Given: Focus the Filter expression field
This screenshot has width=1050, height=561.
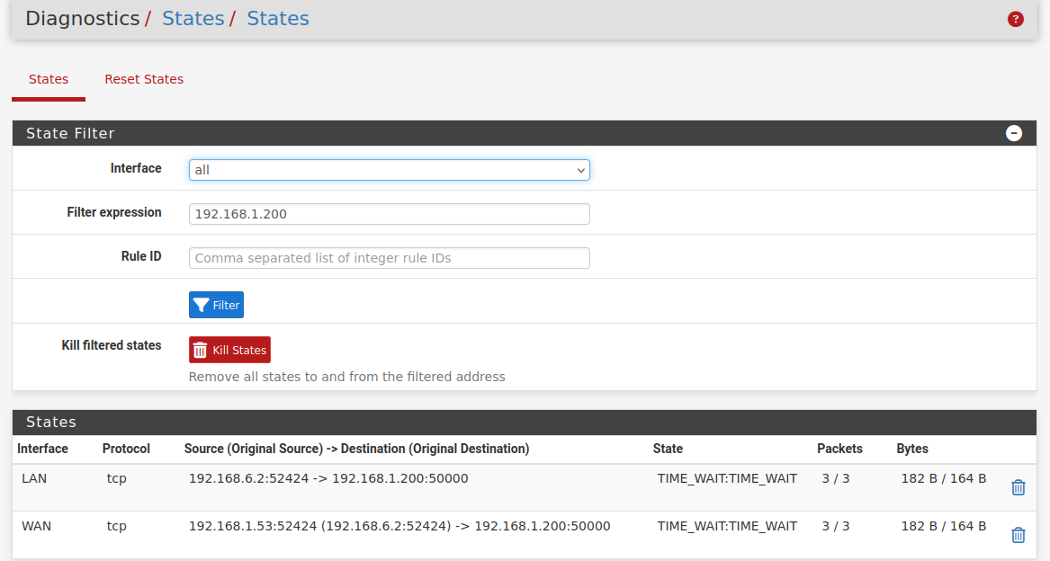Looking at the screenshot, I should point(389,214).
